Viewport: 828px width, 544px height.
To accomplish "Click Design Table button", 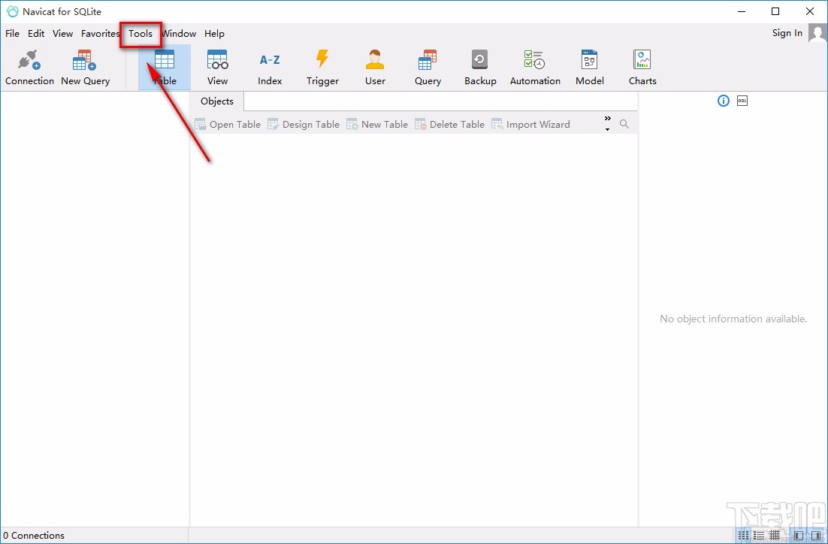I will point(303,124).
